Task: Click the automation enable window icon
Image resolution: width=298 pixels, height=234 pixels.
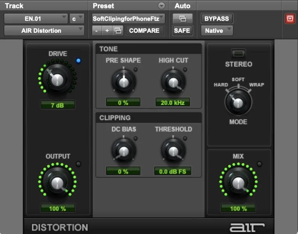Action: (182, 19)
